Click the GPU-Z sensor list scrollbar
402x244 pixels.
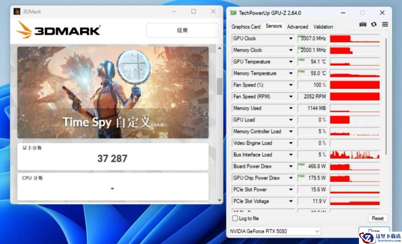coord(385,97)
